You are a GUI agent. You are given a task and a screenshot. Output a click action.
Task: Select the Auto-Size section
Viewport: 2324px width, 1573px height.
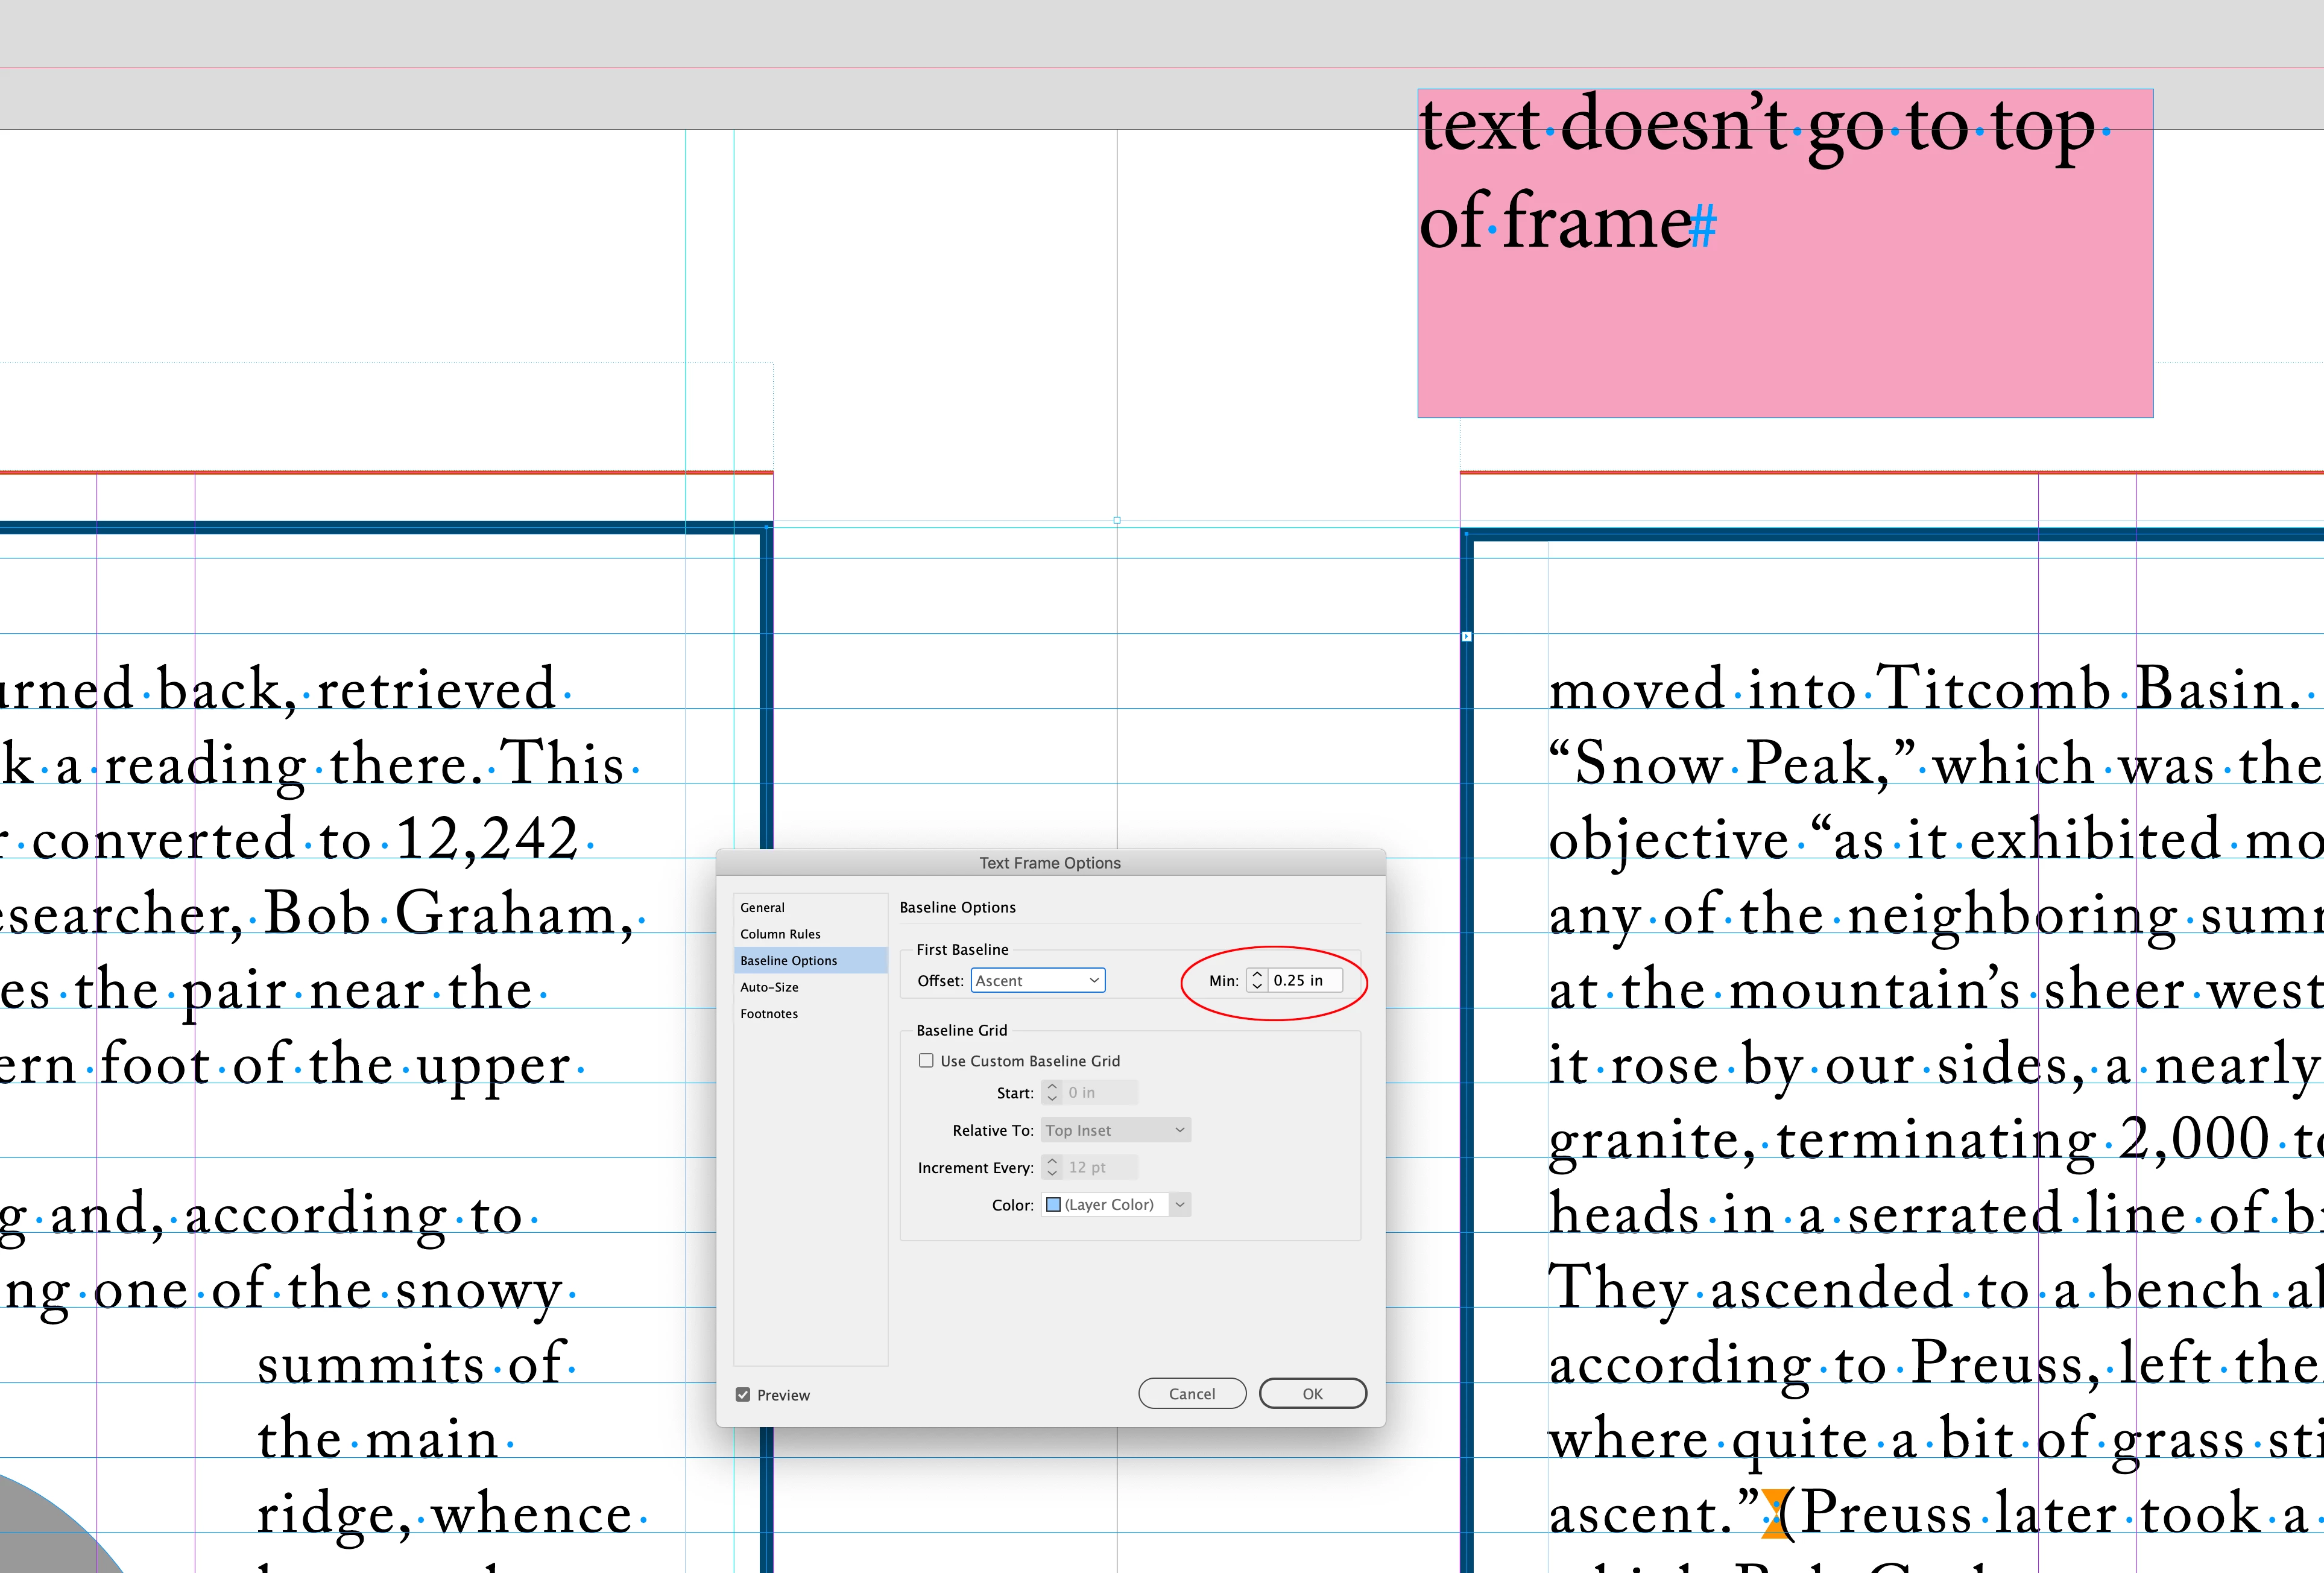[769, 987]
